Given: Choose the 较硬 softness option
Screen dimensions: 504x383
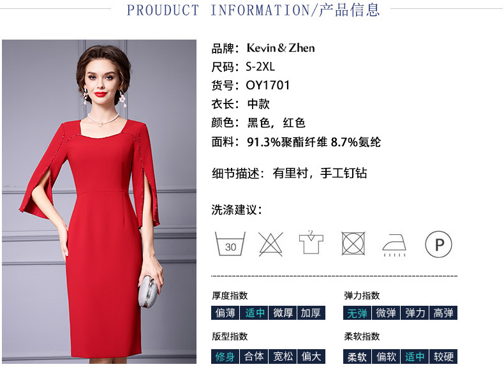Looking at the screenshot, I should [443, 356].
